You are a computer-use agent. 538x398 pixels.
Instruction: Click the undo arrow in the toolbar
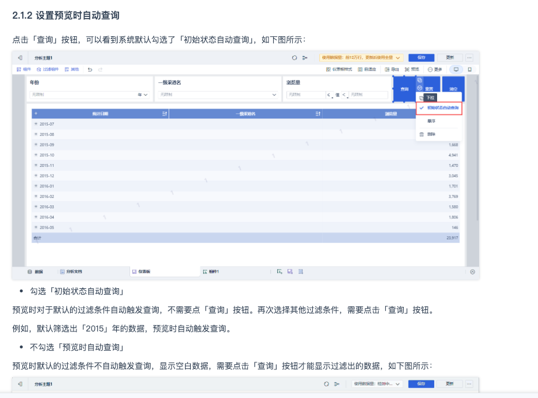[x=89, y=69]
